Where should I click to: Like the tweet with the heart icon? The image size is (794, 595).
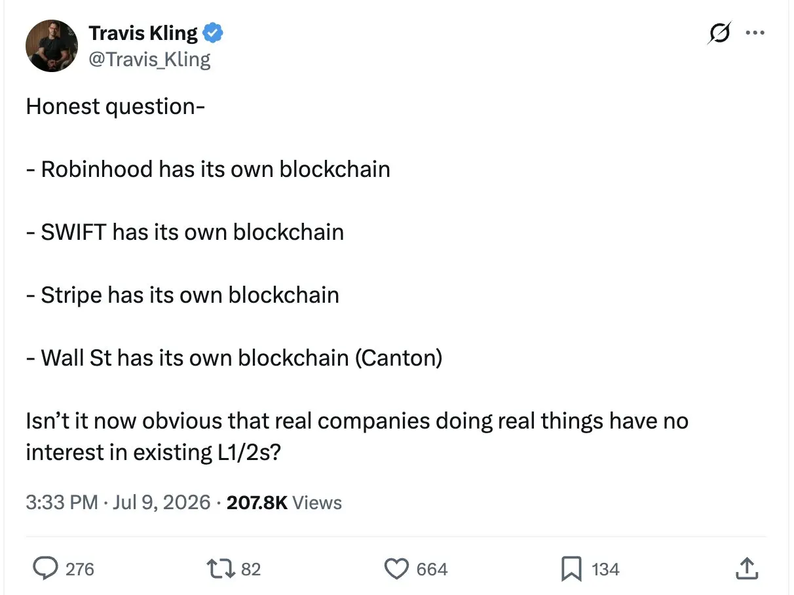click(396, 569)
